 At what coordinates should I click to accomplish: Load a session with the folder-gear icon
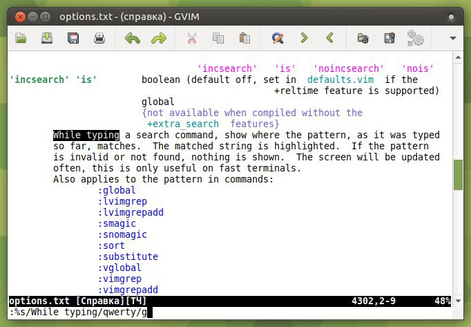[x=363, y=38]
